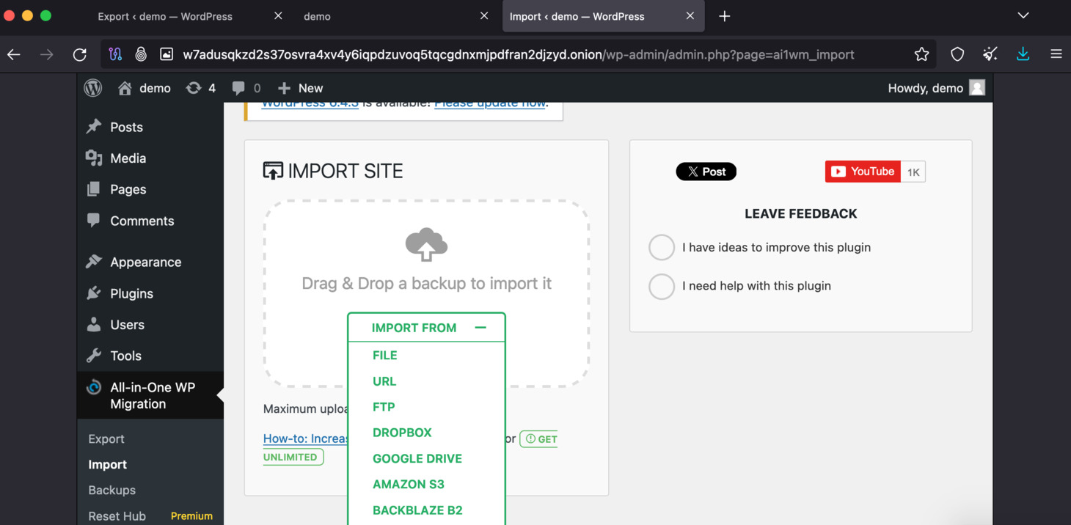Click the cloud upload icon

pyautogui.click(x=426, y=245)
